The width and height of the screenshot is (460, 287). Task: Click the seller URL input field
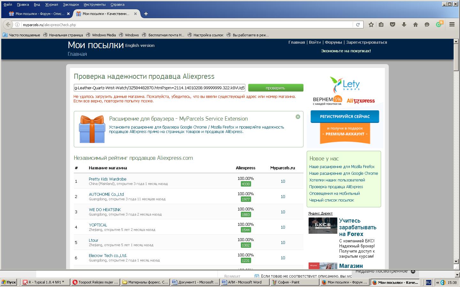click(x=159, y=88)
